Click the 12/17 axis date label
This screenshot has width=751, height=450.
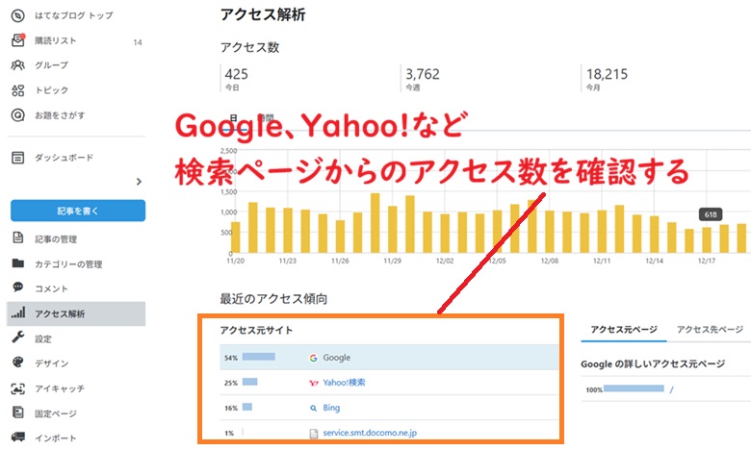[707, 262]
